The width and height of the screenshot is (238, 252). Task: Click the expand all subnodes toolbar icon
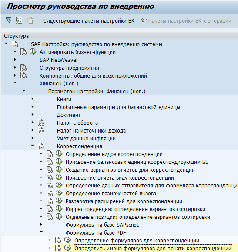[x=9, y=20]
